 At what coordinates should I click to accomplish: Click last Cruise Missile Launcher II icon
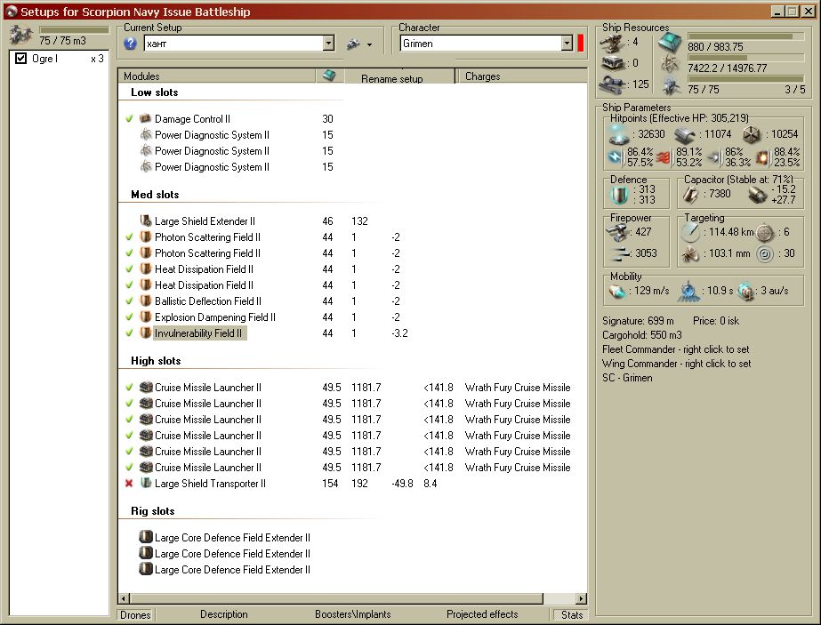coord(146,467)
